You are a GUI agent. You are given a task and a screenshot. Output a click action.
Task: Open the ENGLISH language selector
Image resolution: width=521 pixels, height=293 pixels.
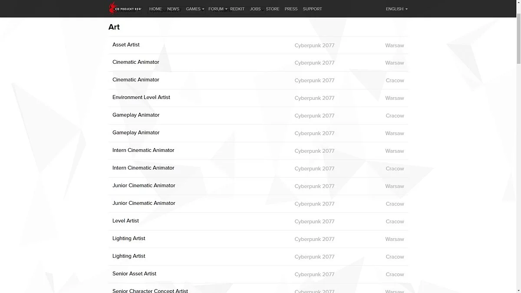click(396, 9)
